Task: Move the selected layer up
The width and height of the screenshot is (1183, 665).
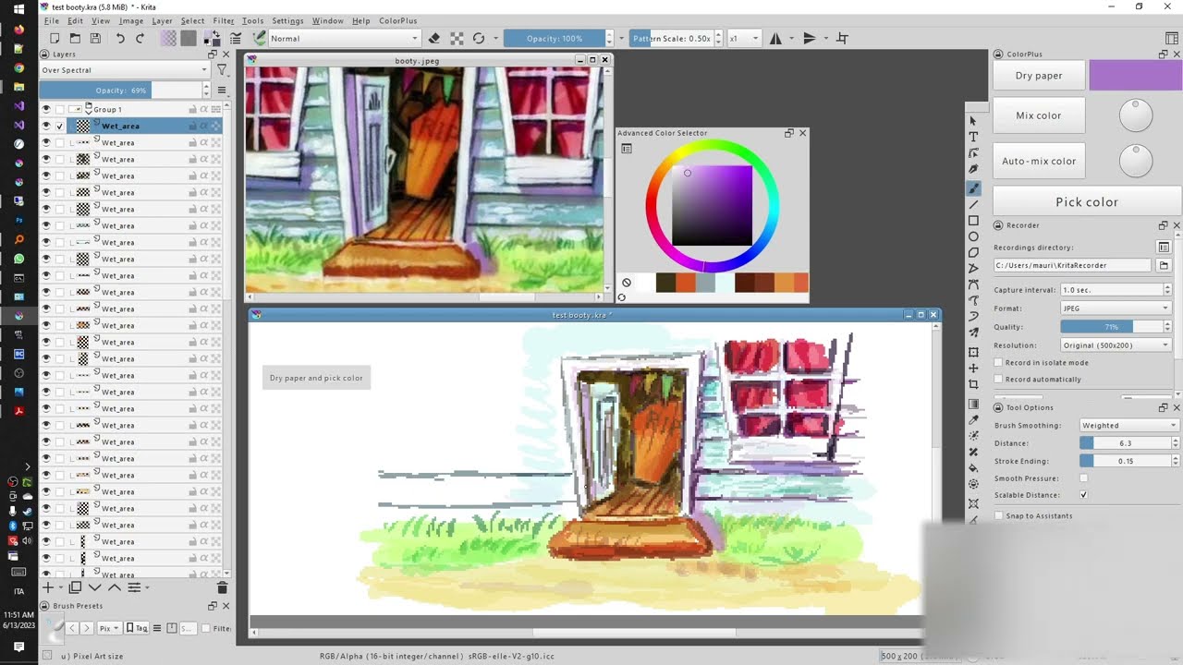Action: [114, 587]
